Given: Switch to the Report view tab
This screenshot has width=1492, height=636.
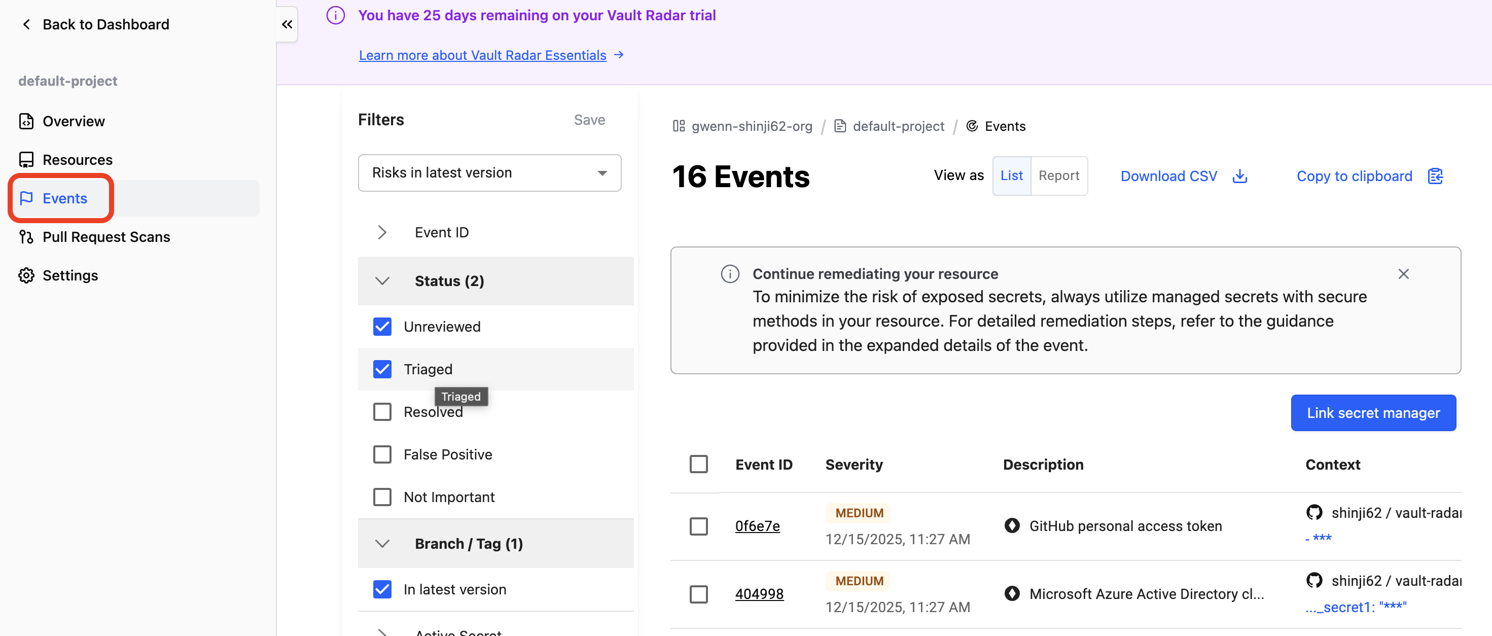Looking at the screenshot, I should tap(1058, 175).
